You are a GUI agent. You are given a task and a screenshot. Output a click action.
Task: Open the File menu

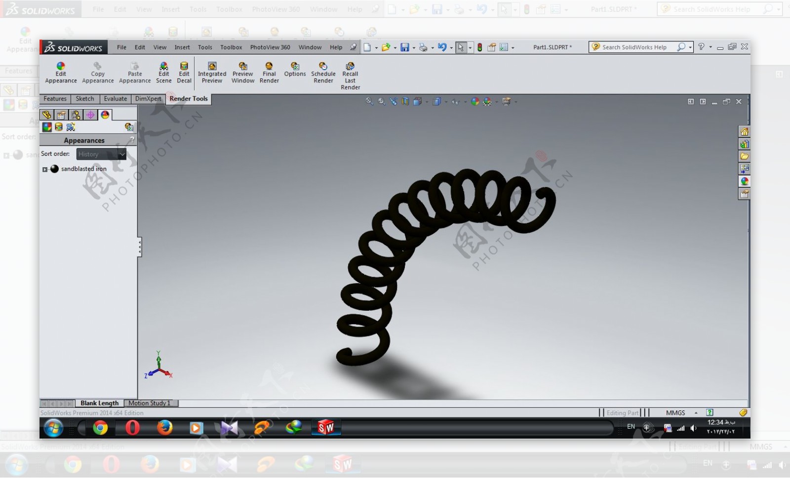pyautogui.click(x=121, y=47)
